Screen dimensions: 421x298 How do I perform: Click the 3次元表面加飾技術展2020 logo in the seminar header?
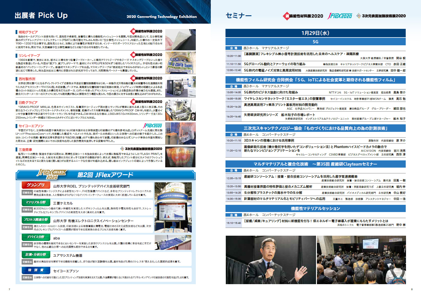pyautogui.click(x=381, y=16)
